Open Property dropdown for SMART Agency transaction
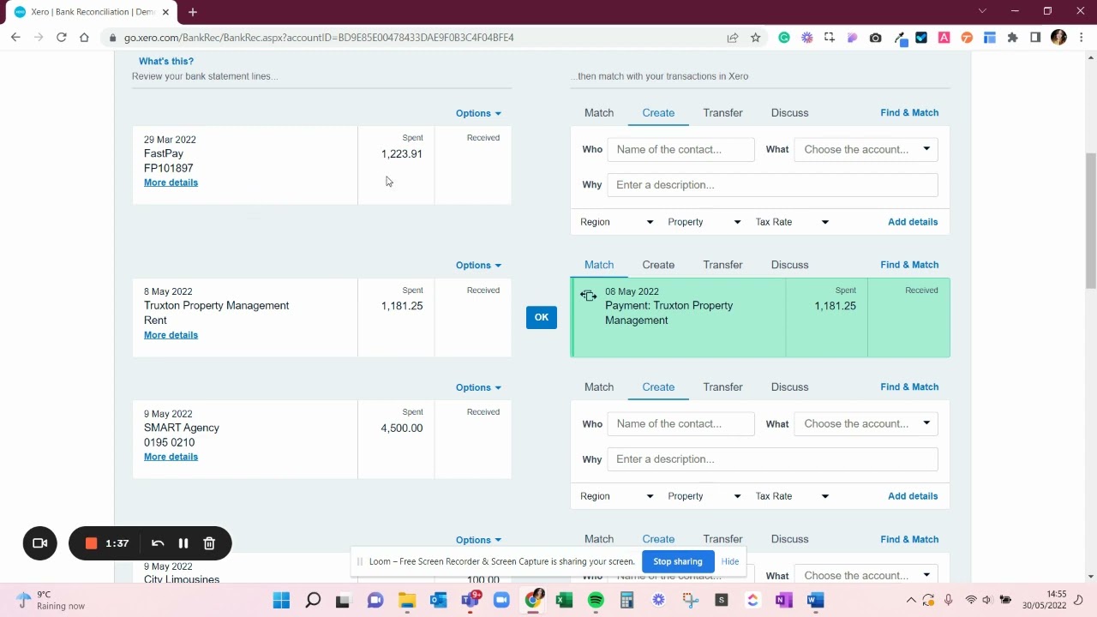This screenshot has height=617, width=1097. click(704, 496)
